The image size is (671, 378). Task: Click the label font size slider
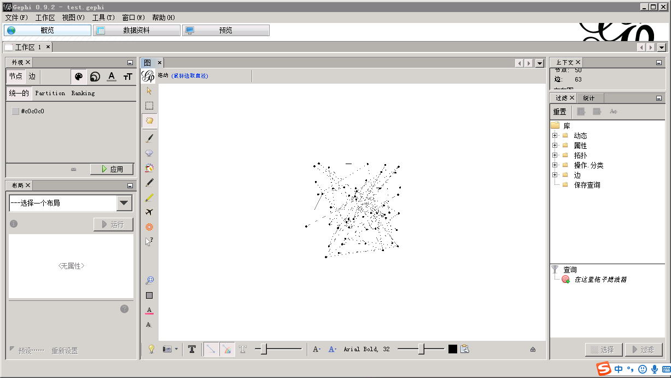(x=421, y=349)
